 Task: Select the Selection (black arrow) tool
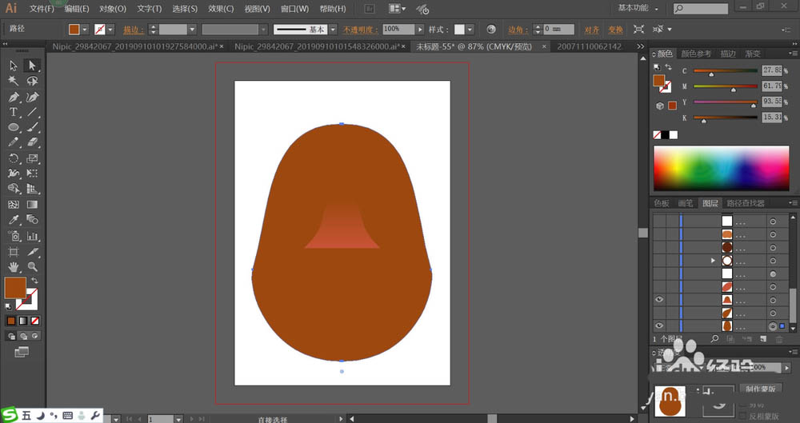pos(14,66)
